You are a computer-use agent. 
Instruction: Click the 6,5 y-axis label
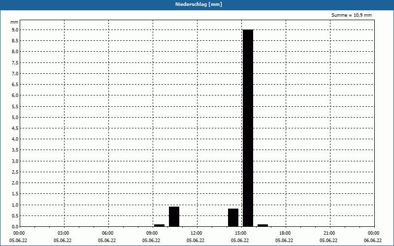click(x=15, y=85)
